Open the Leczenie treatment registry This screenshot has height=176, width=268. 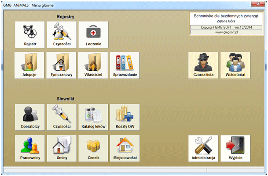[x=93, y=35]
